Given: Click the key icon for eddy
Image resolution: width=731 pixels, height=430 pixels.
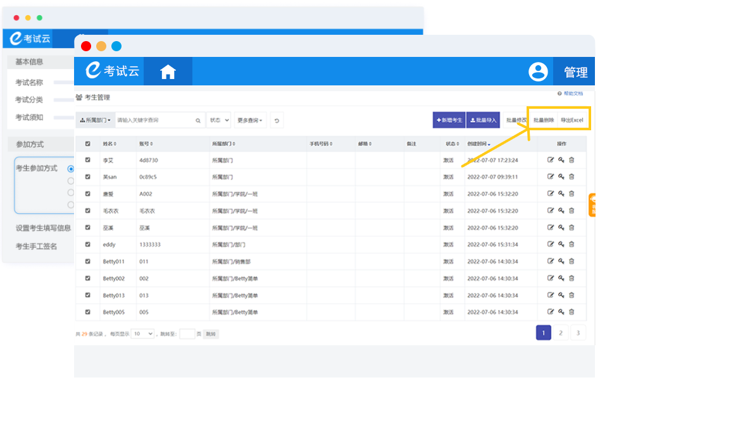Looking at the screenshot, I should (x=561, y=244).
